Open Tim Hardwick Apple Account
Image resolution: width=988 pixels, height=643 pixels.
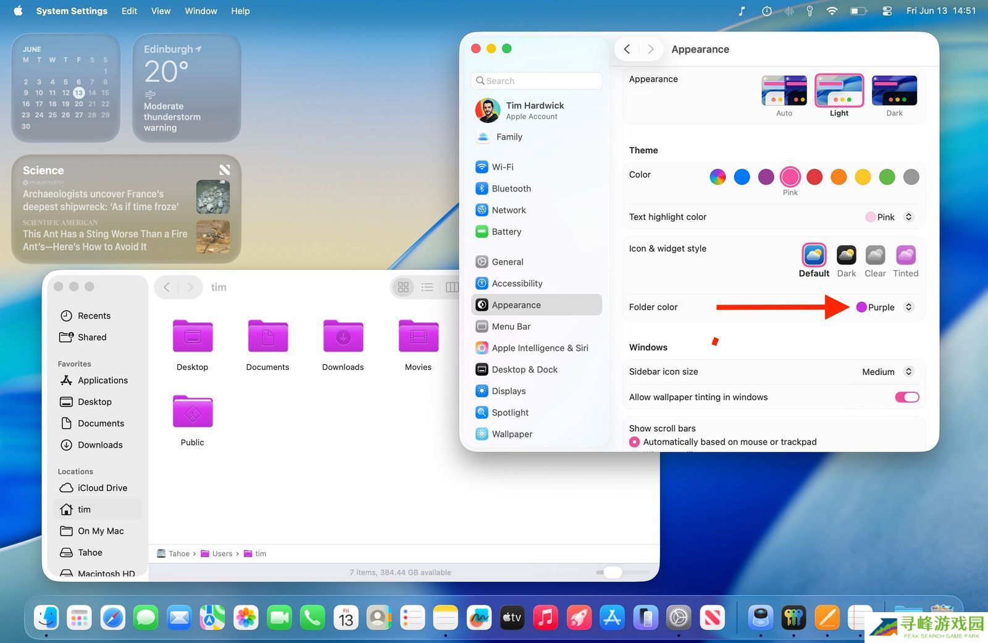coord(535,111)
